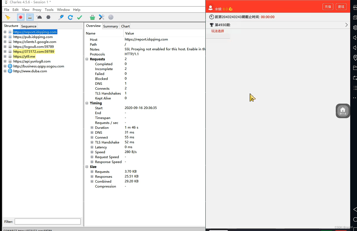The image size is (357, 231).
Task: Open the Edit menu
Action: coord(15,10)
